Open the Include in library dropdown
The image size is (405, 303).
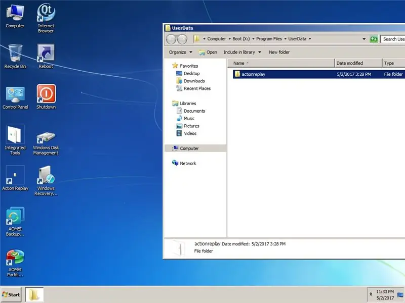click(x=242, y=52)
